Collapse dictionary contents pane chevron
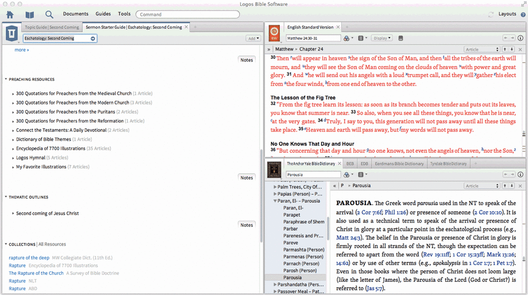The height and width of the screenshot is (295, 528). tap(334, 186)
